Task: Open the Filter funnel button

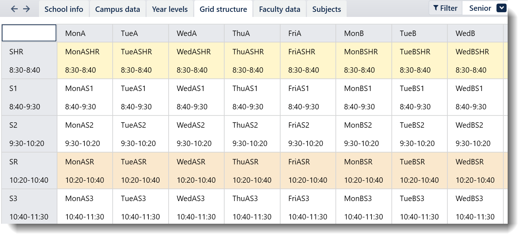Action: tap(445, 8)
